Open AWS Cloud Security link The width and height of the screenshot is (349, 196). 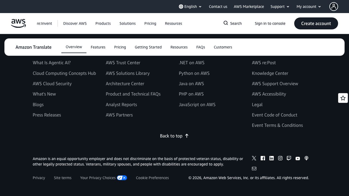52,84
